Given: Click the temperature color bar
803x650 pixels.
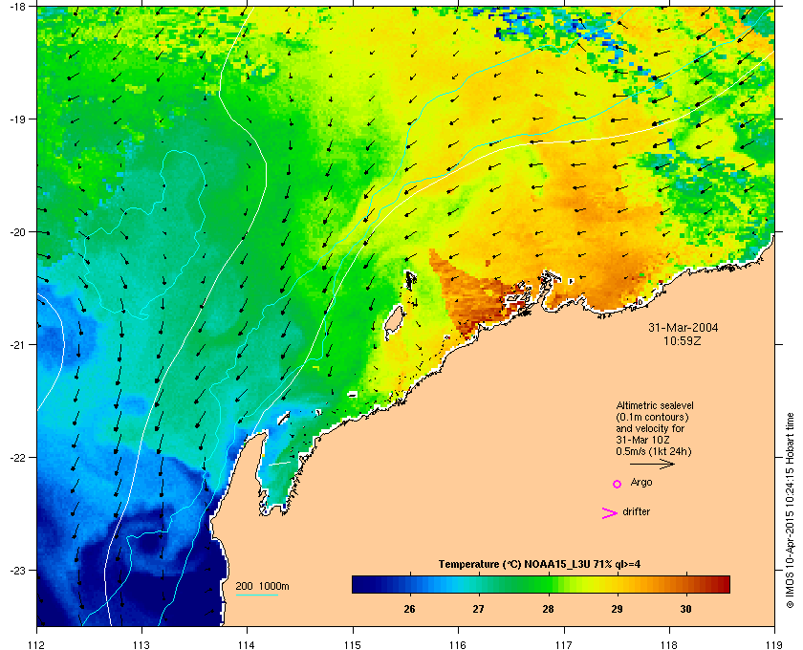Looking at the screenshot, I should coord(541,584).
